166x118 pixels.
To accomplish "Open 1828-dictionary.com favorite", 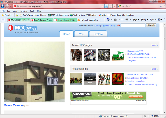I will 58,15.
